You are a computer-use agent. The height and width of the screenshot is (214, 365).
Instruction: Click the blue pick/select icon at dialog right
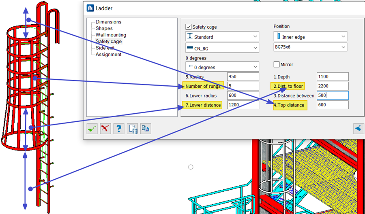[359, 128]
